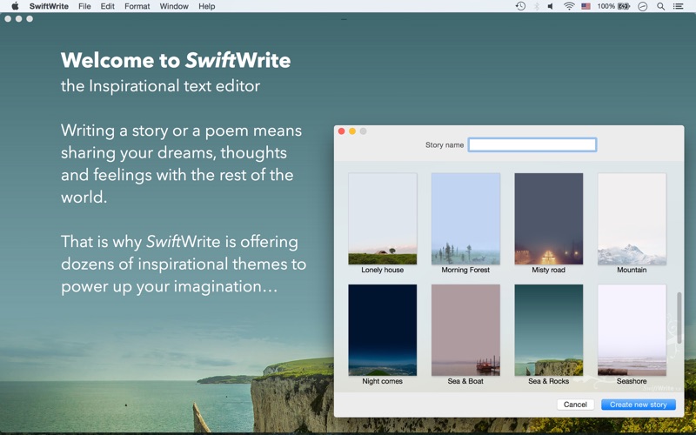
Task: Open the File menu
Action: (84, 6)
